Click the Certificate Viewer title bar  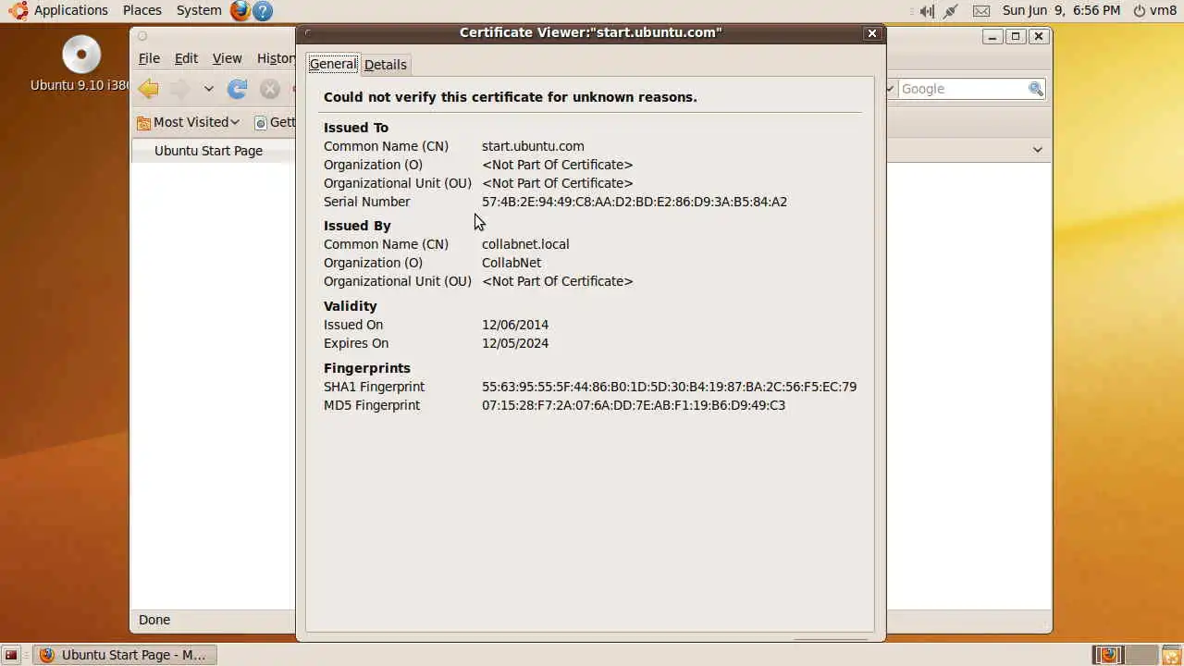590,32
